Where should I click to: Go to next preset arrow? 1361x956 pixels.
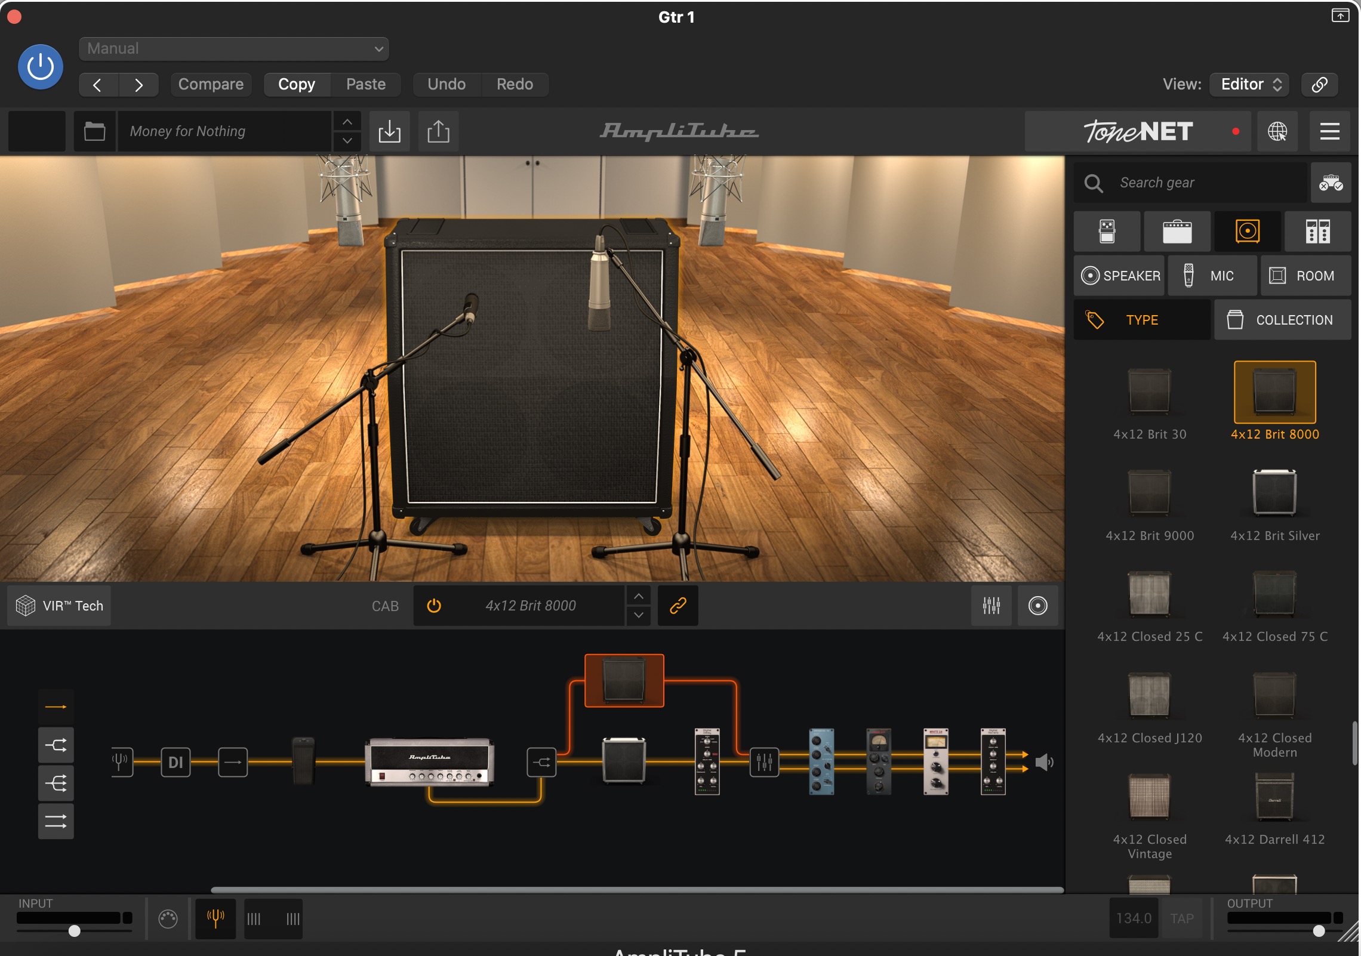[138, 85]
